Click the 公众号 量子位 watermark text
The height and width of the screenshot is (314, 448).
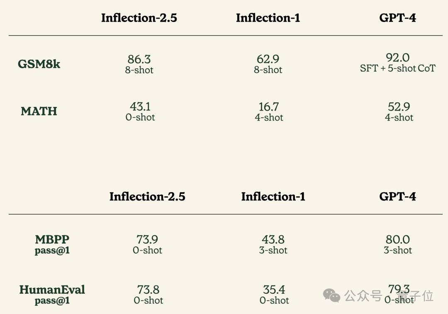click(389, 296)
